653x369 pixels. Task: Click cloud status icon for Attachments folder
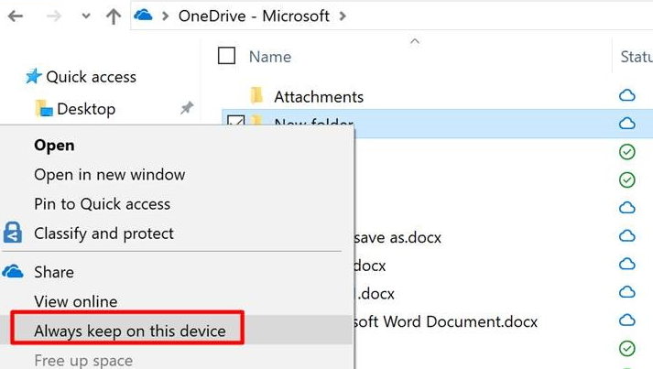tap(626, 95)
